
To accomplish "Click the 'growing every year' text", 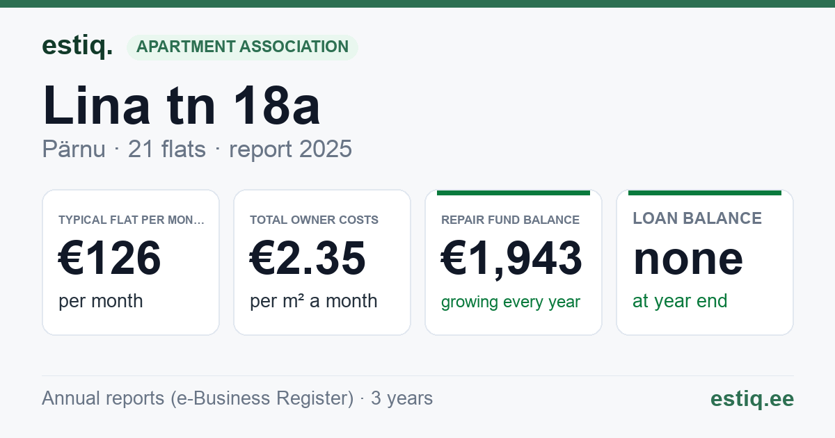I will (x=511, y=302).
